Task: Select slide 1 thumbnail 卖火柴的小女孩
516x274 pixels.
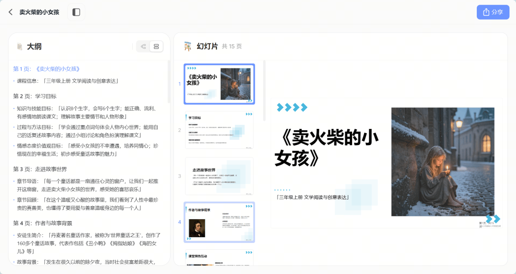Action: (219, 84)
